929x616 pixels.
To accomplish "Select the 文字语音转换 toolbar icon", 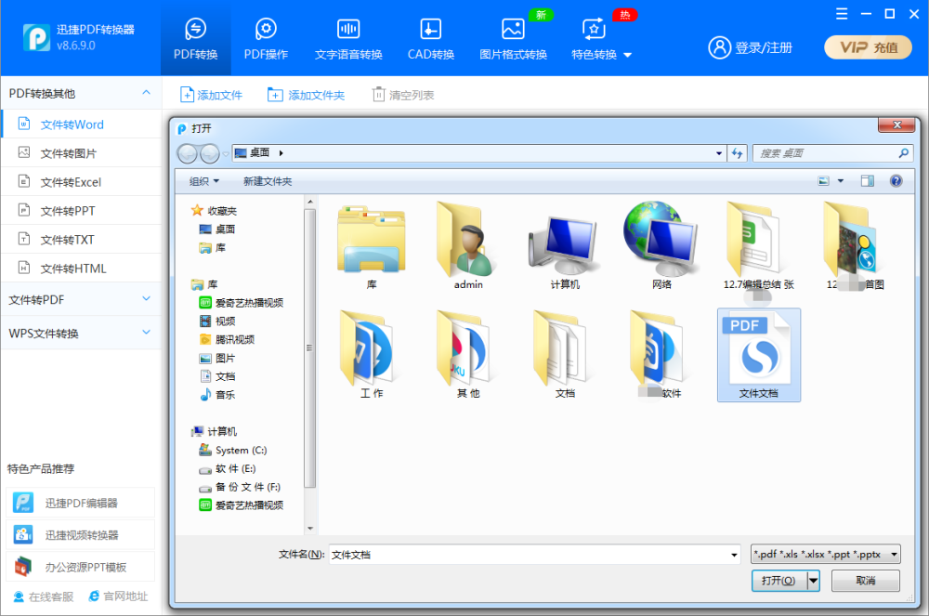I will click(348, 29).
